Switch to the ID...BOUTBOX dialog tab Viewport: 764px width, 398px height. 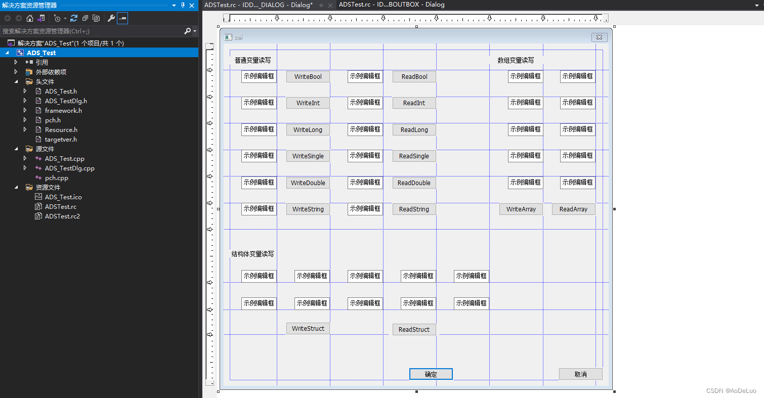coord(392,5)
